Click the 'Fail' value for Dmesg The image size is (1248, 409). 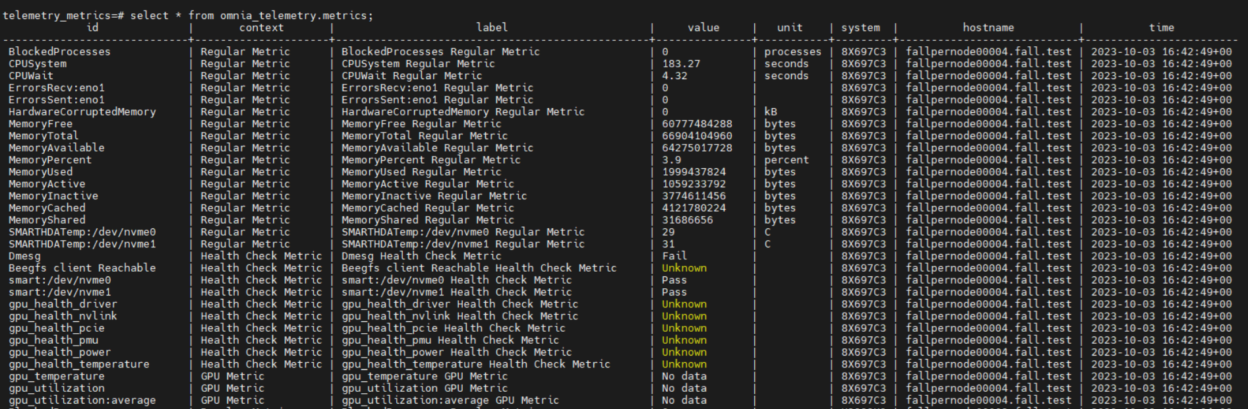click(674, 256)
